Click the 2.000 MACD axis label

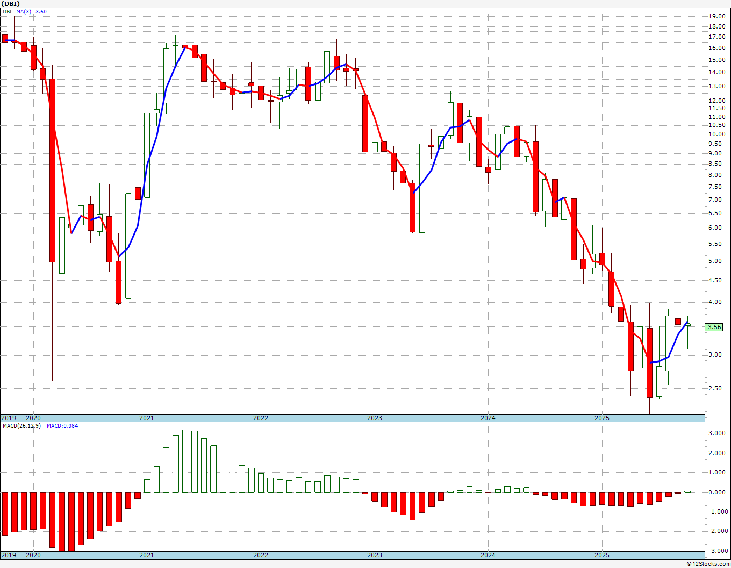(718, 453)
